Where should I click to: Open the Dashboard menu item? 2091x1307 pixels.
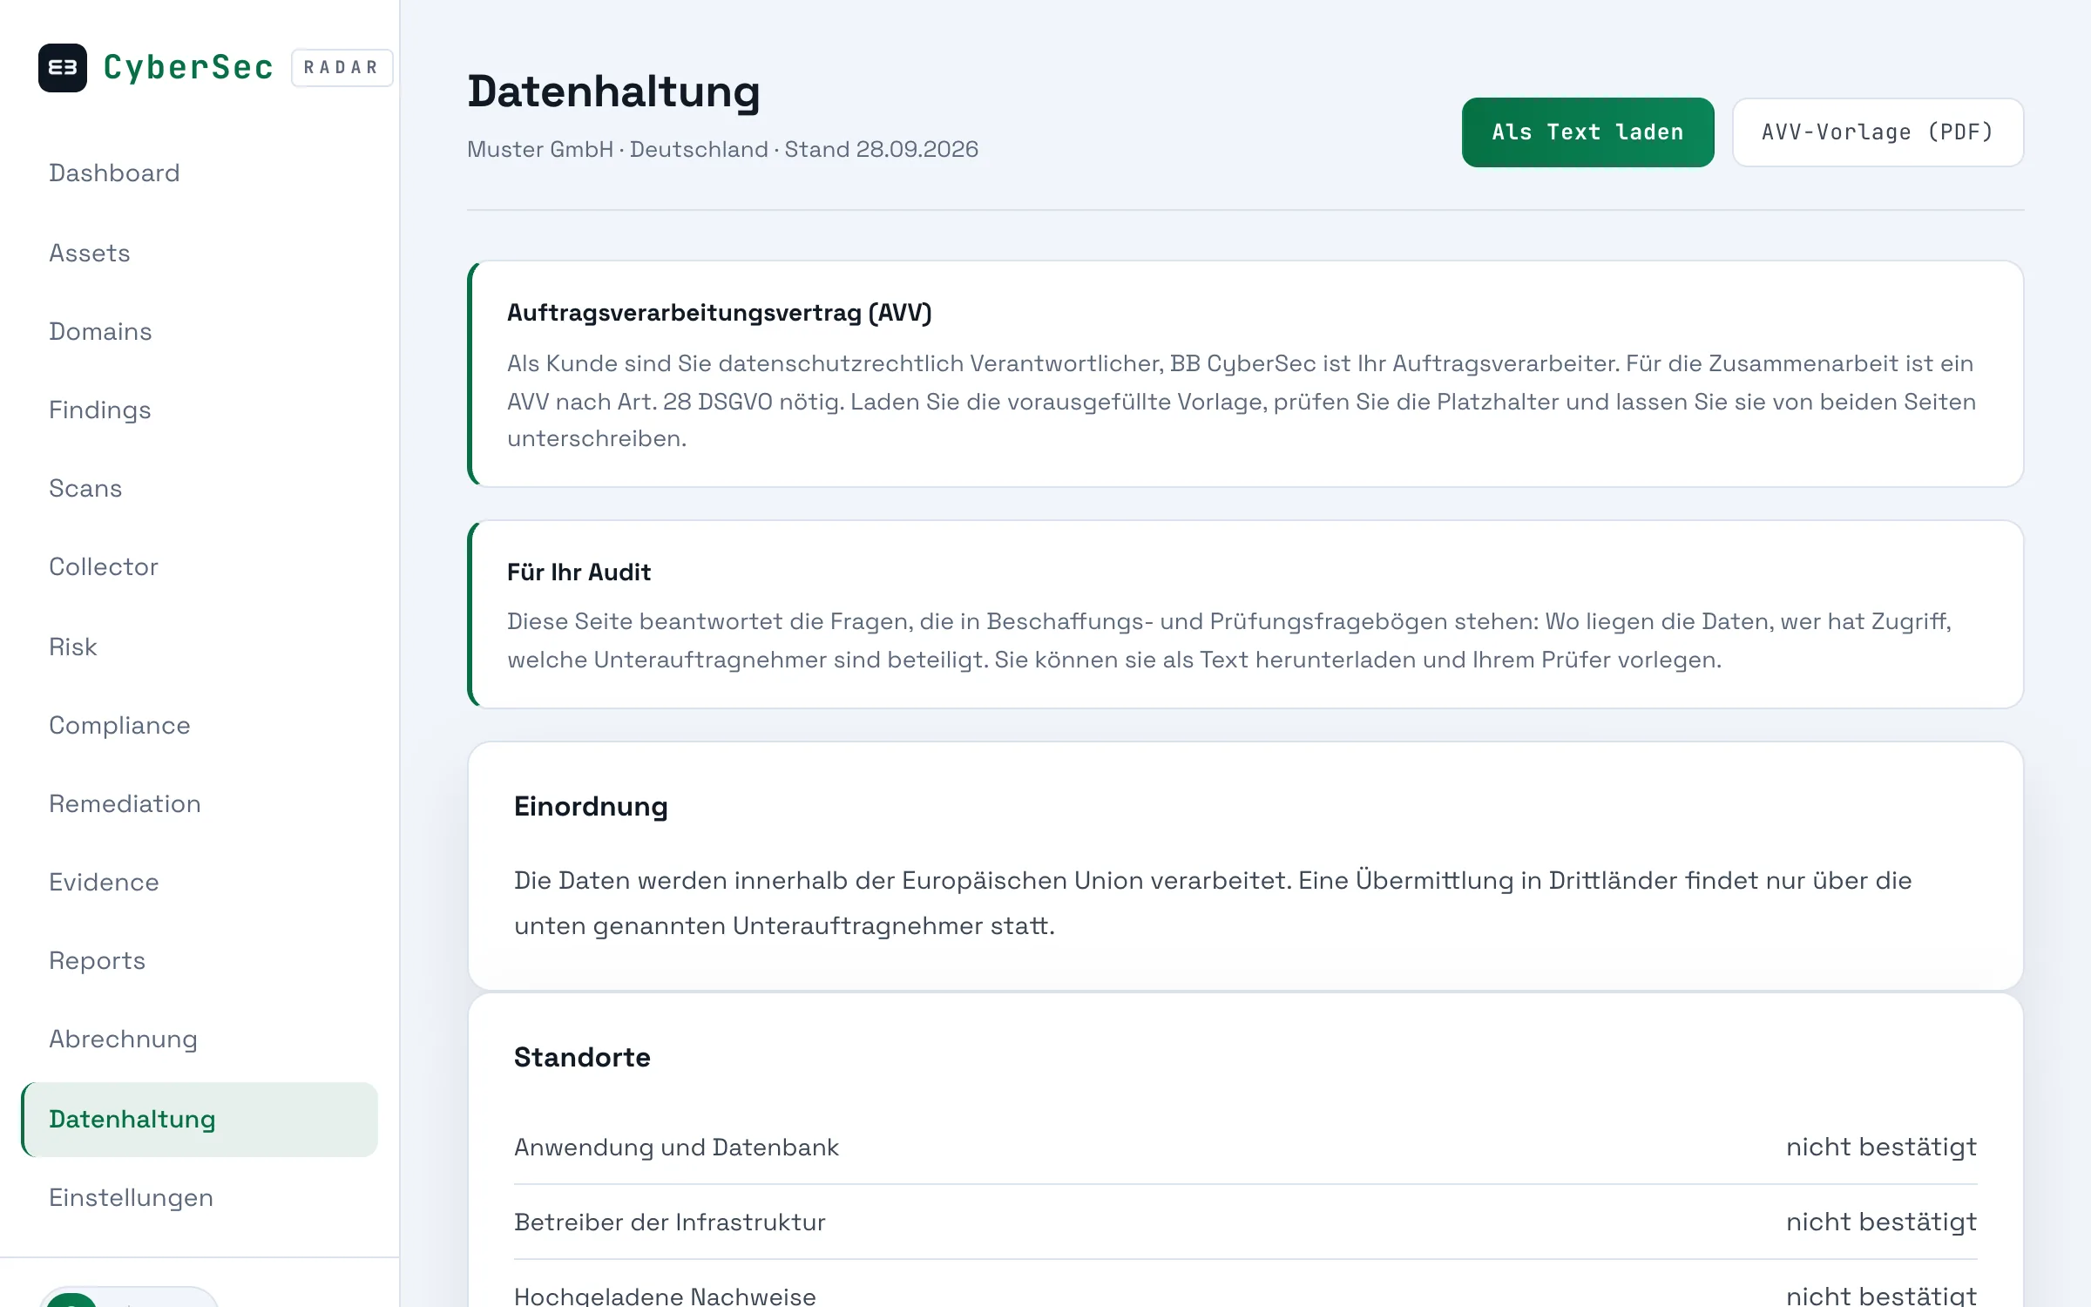(x=114, y=173)
